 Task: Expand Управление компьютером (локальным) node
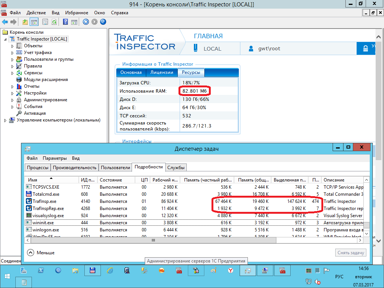tap(5, 120)
